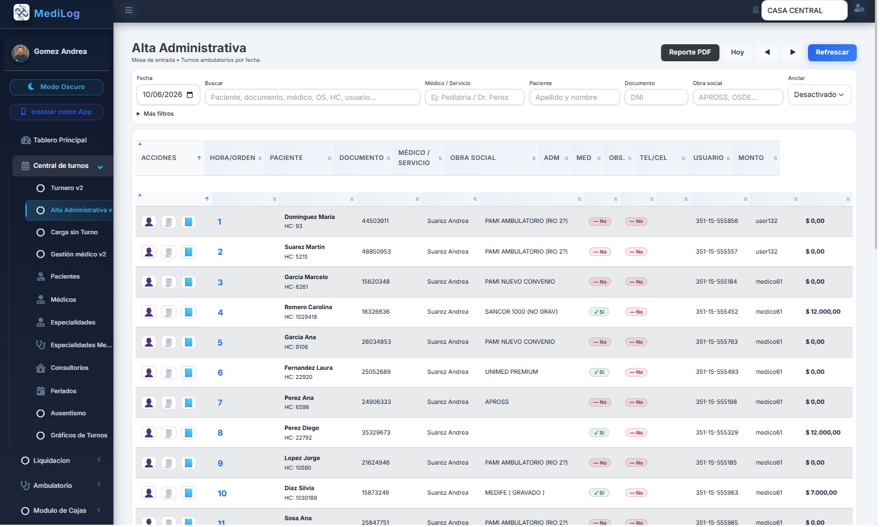Click the Obra social filter field
880x527 pixels.
pos(738,98)
